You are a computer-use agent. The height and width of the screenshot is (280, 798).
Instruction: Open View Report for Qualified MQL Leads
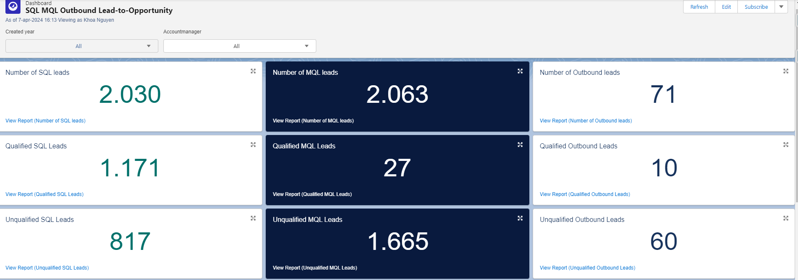[x=312, y=194]
